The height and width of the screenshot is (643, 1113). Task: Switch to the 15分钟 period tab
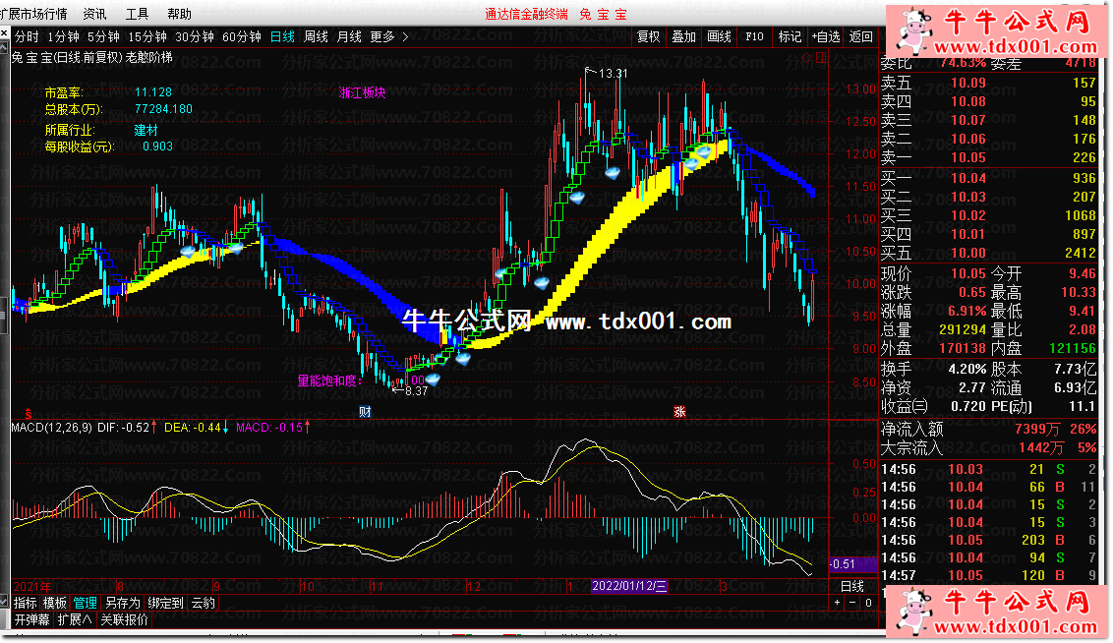click(x=146, y=36)
